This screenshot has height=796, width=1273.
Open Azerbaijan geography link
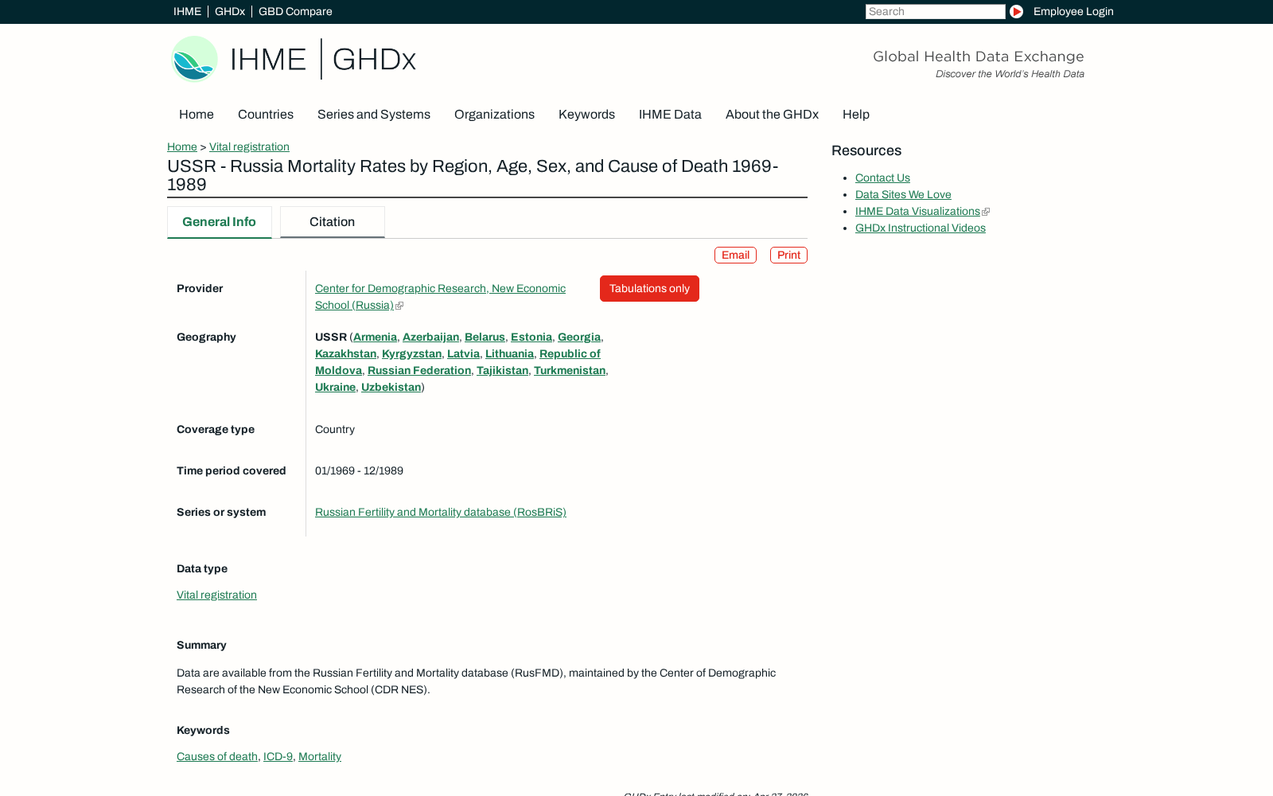[x=430, y=337]
